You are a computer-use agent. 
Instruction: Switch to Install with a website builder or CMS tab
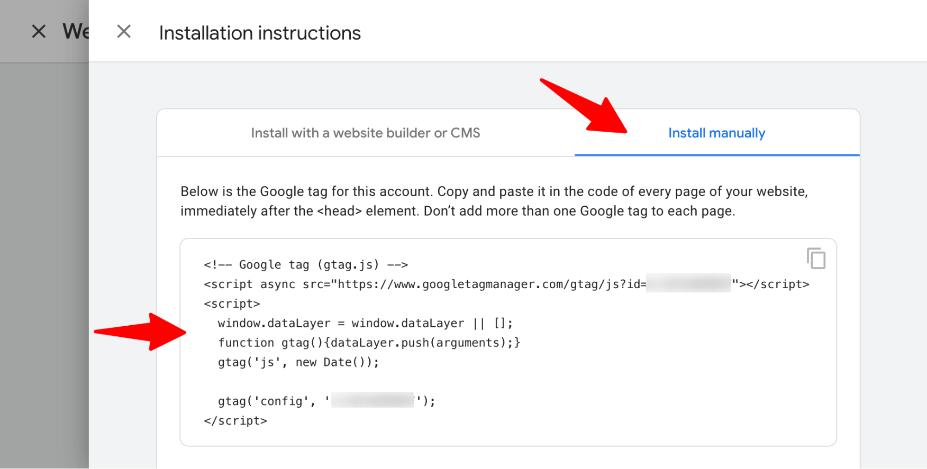pos(366,133)
